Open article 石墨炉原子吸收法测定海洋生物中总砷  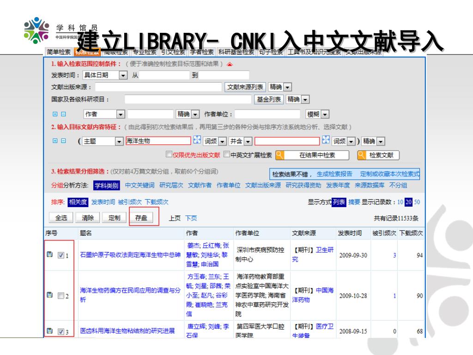[x=130, y=255]
